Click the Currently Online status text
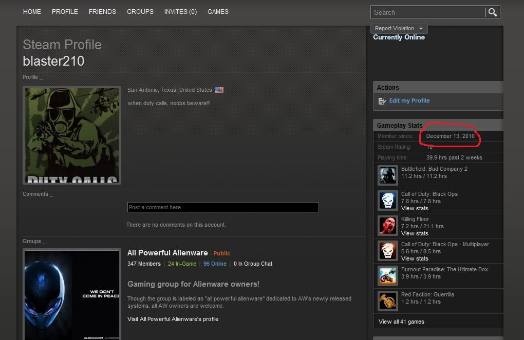This screenshot has height=340, width=524. click(399, 37)
